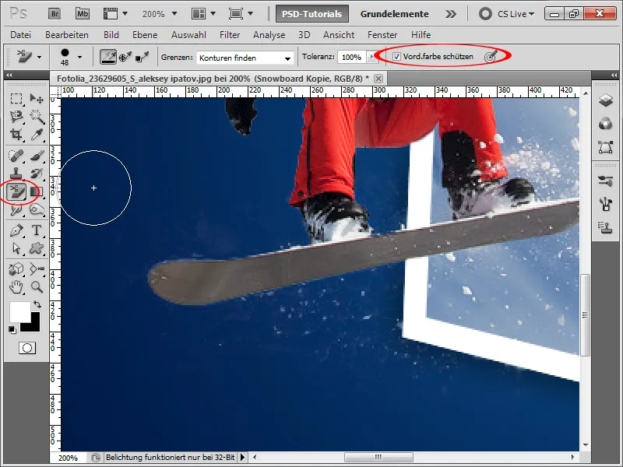This screenshot has width=623, height=467.
Task: Toggle Vord.farbe schützen checkbox
Action: pyautogui.click(x=396, y=56)
